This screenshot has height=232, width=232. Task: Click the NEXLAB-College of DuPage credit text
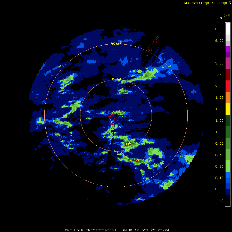pyautogui.click(x=206, y=3)
